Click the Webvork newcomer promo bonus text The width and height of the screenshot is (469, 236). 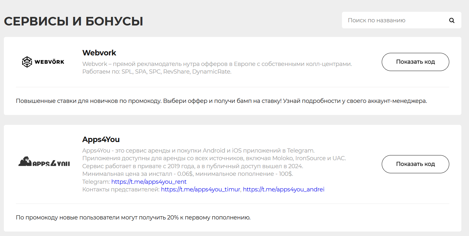(221, 101)
